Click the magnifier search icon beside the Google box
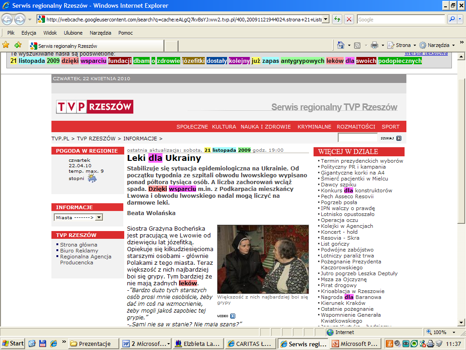466x350 pixels. [x=452, y=19]
